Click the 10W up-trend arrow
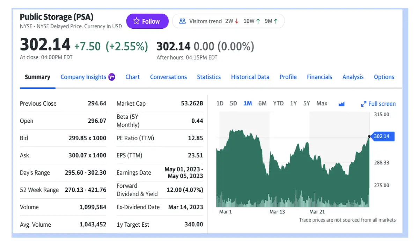The height and width of the screenshot is (247, 419). [x=258, y=21]
